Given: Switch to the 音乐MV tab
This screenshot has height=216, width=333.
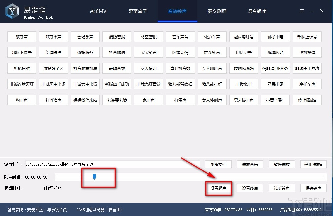Looking at the screenshot, I should coord(97,11).
